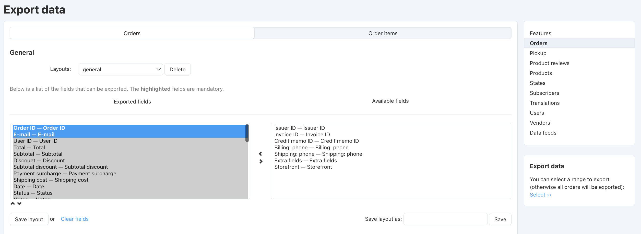
Task: Move selected exported field up with arrow
Action: (x=13, y=203)
